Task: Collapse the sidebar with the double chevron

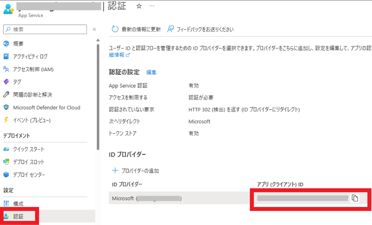Action: pyautogui.click(x=94, y=29)
